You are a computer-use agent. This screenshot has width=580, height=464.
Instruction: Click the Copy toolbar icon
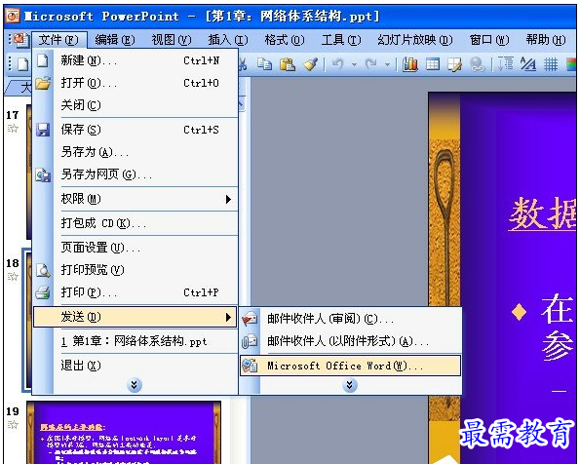coord(264,64)
